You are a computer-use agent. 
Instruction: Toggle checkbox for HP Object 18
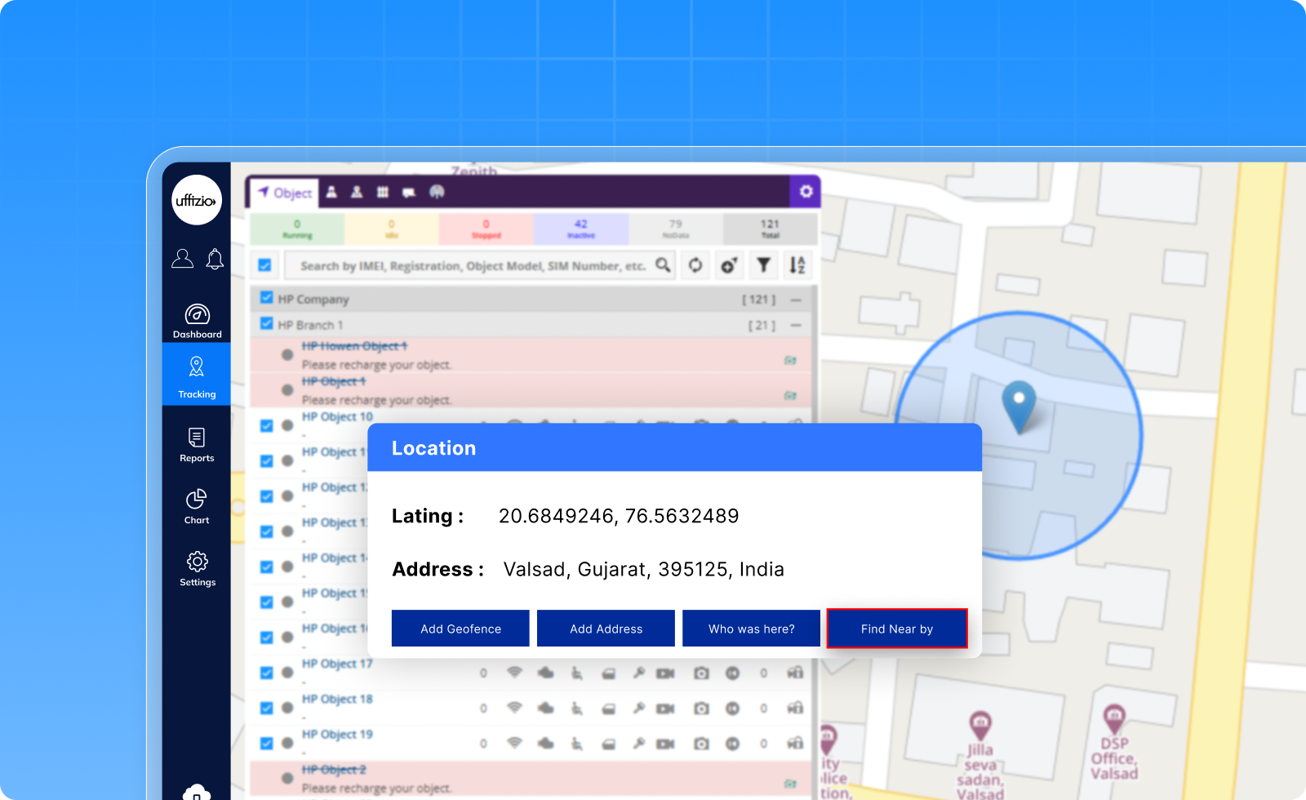click(266, 708)
